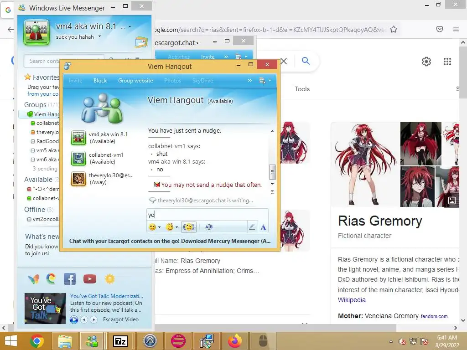Screen dimensions: 467x350
Task: Open 7-Zip from the taskbar
Action: pos(120,341)
